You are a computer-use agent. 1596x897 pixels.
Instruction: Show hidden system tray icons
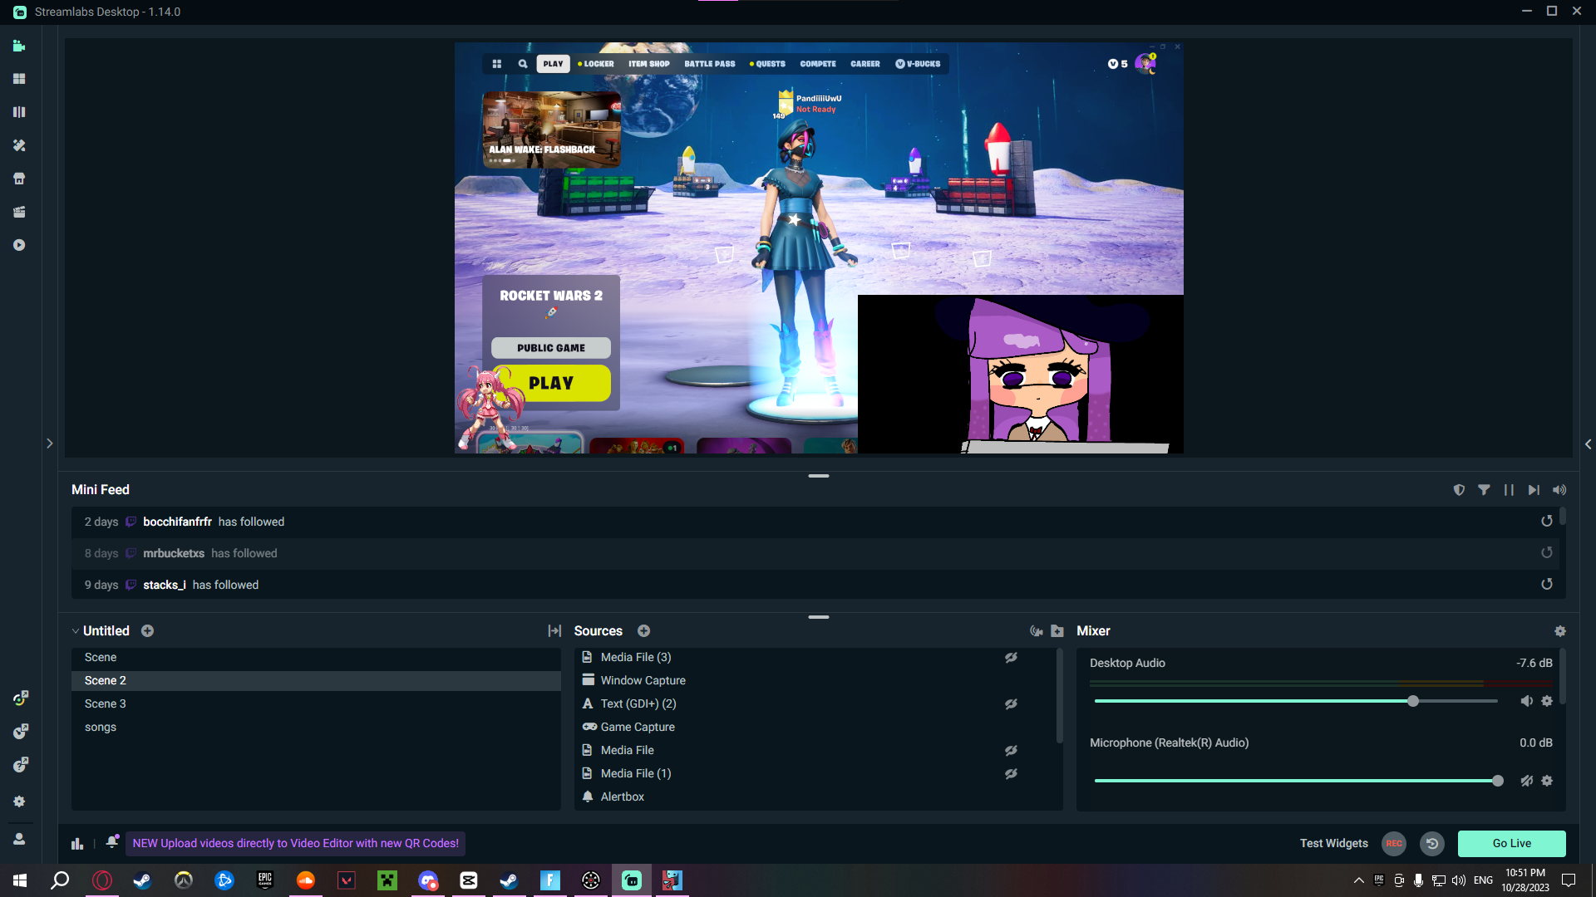click(x=1359, y=880)
